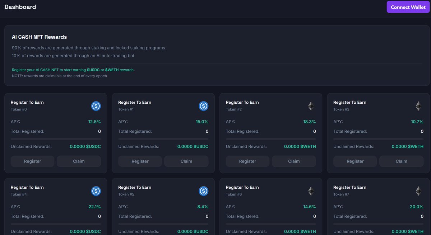Click the 10.7% APY value
This screenshot has height=235, width=431.
pos(417,122)
